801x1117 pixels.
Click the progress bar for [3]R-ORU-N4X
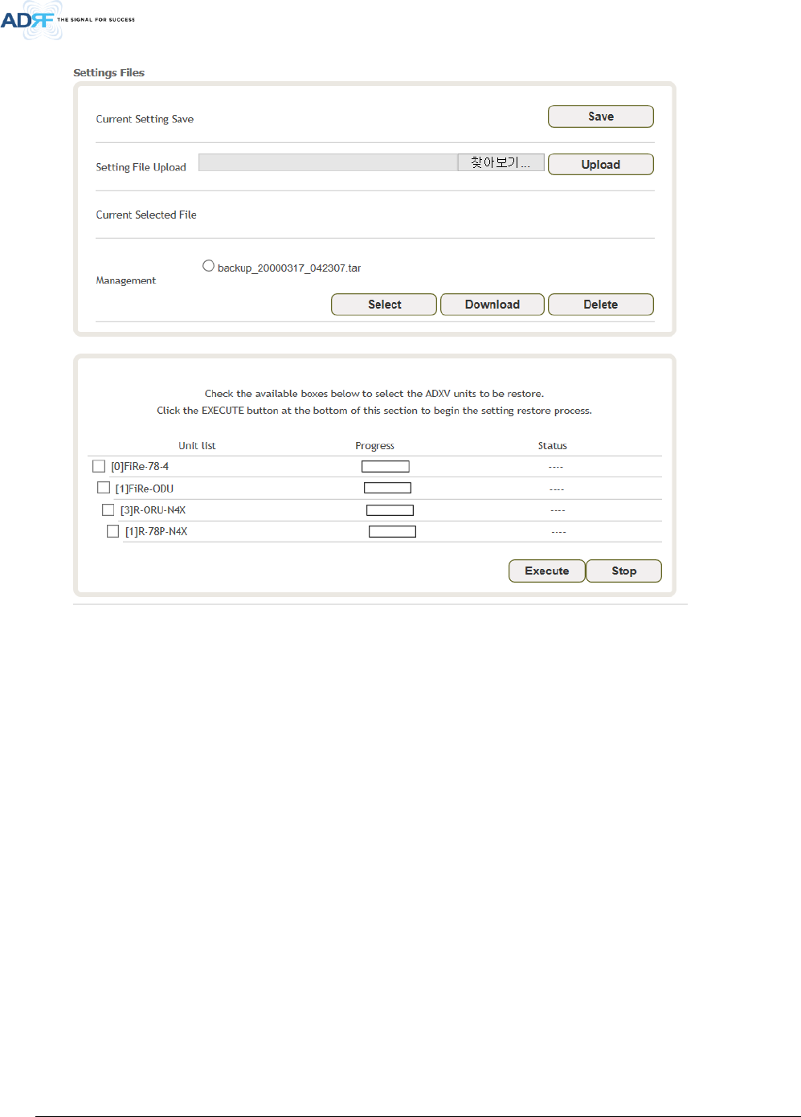tap(390, 510)
